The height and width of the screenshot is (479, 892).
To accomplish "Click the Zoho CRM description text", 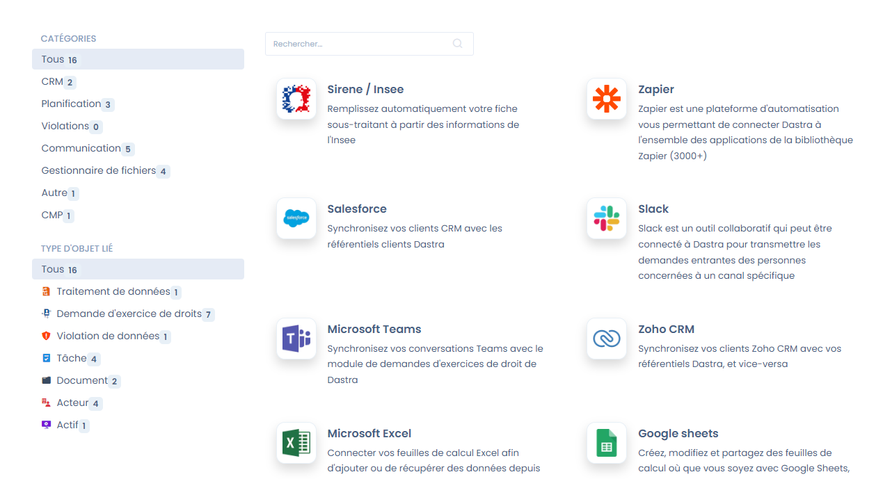I will tap(740, 356).
